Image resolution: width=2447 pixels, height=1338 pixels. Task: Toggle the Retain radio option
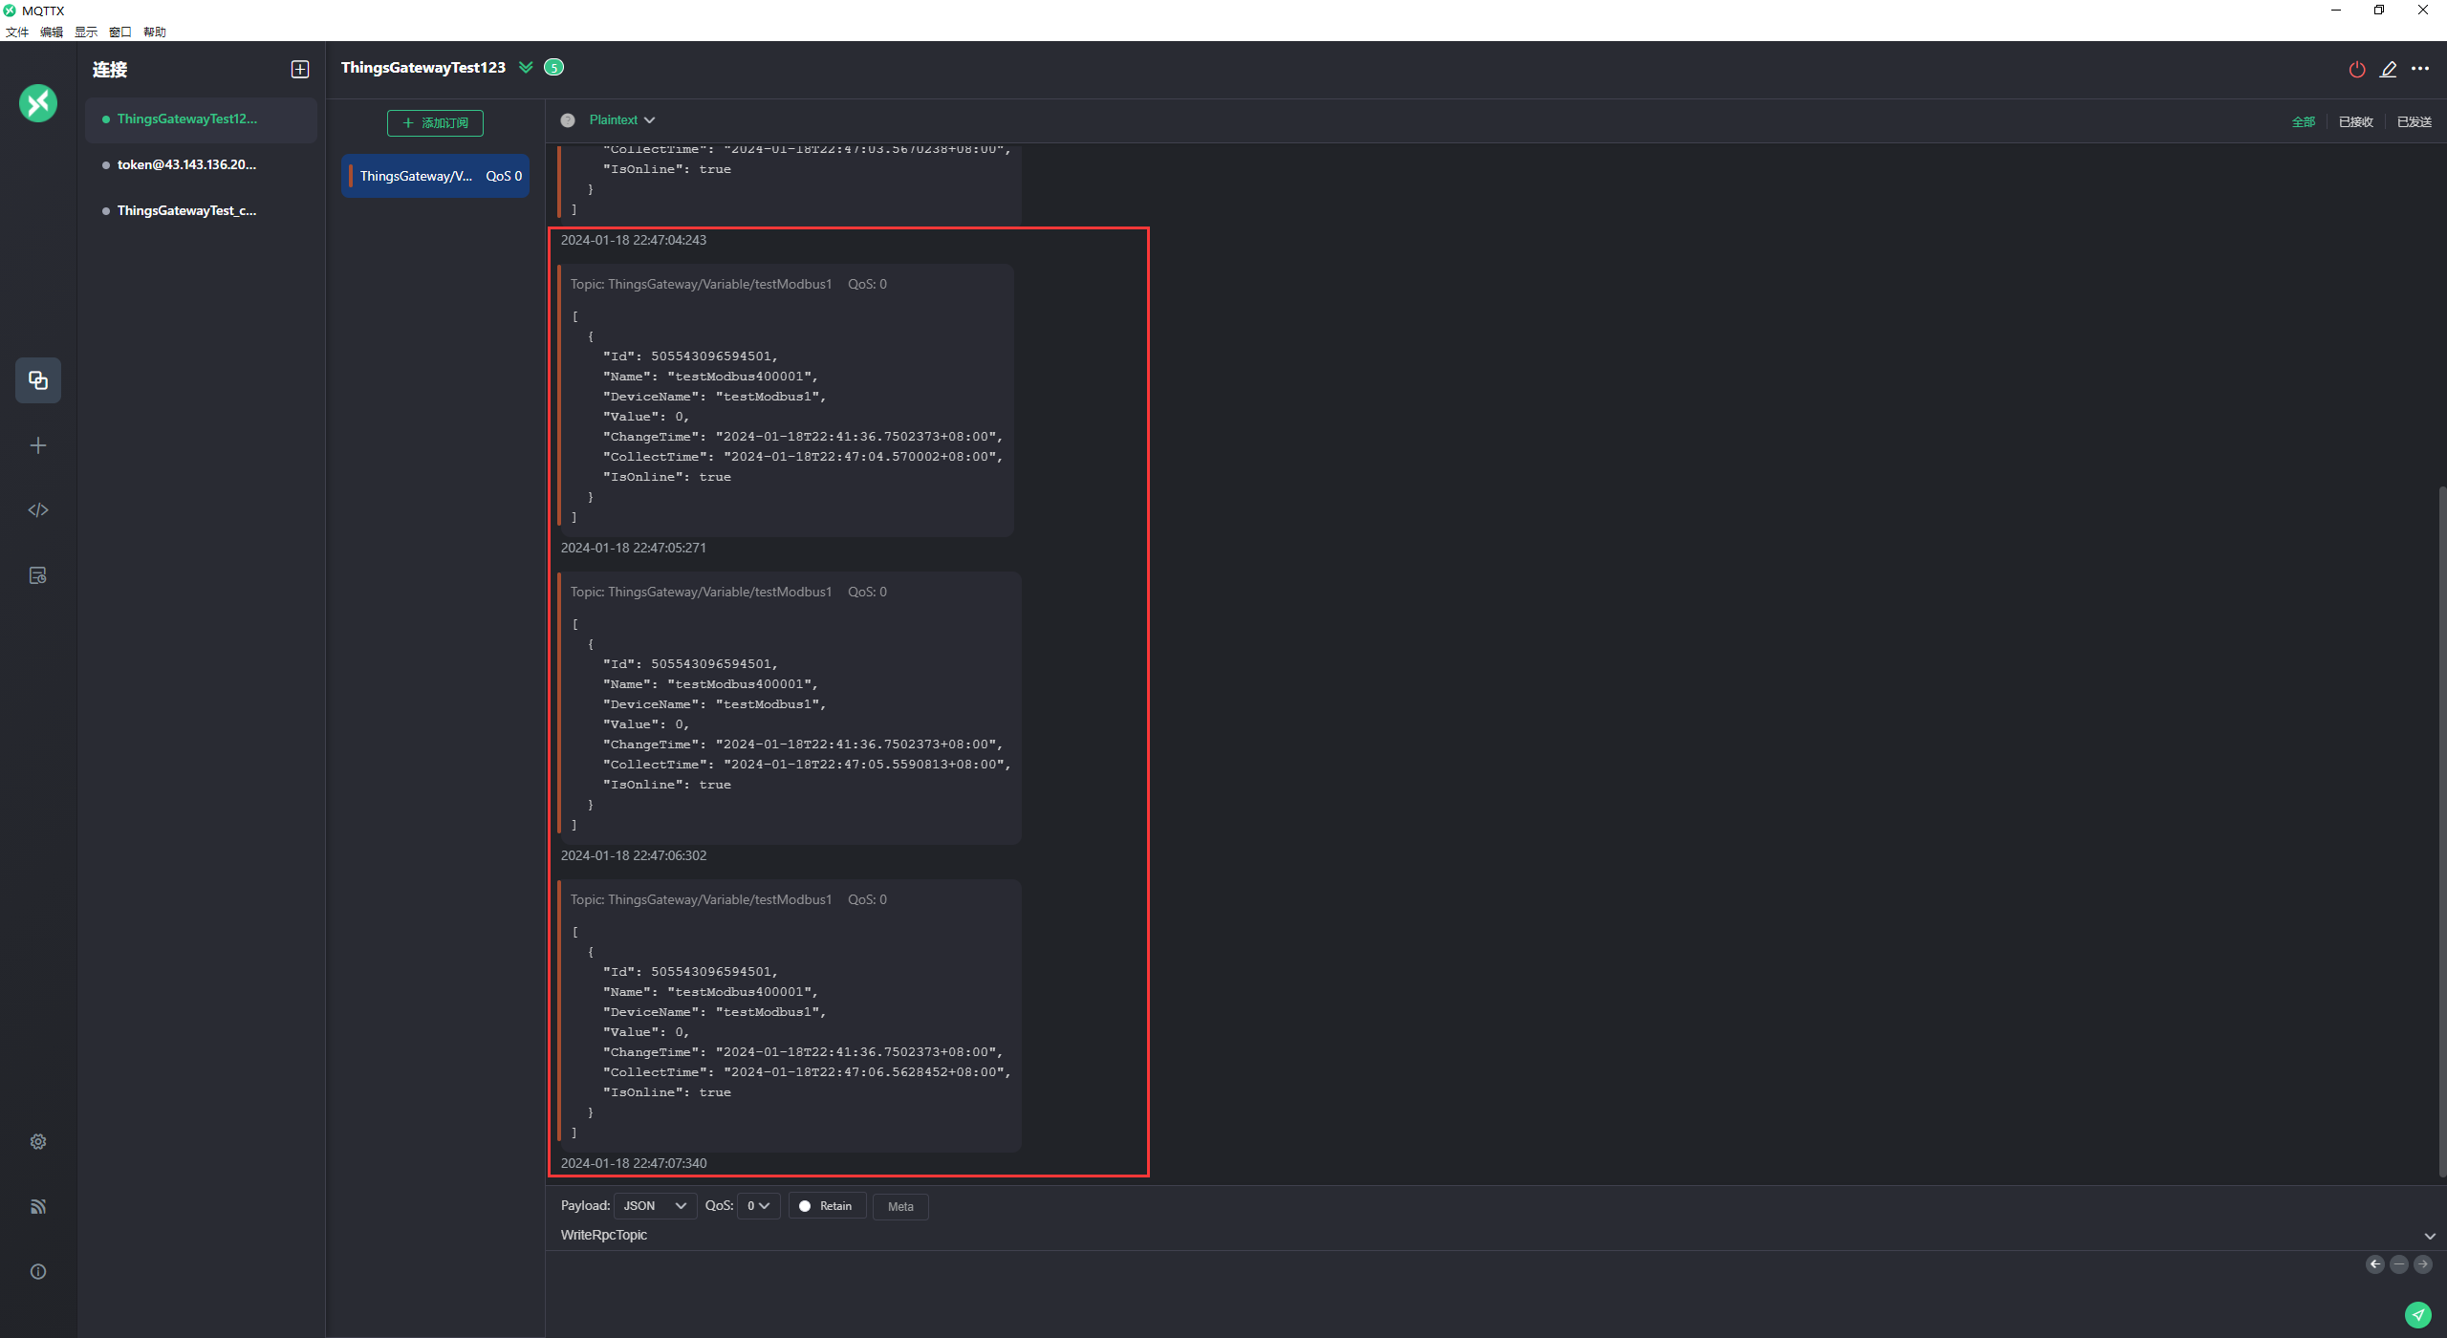coord(827,1206)
